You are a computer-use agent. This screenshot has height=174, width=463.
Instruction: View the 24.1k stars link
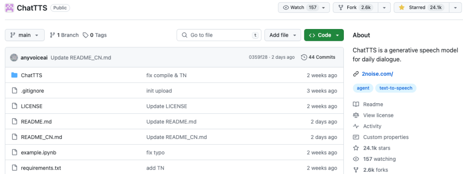(377, 148)
